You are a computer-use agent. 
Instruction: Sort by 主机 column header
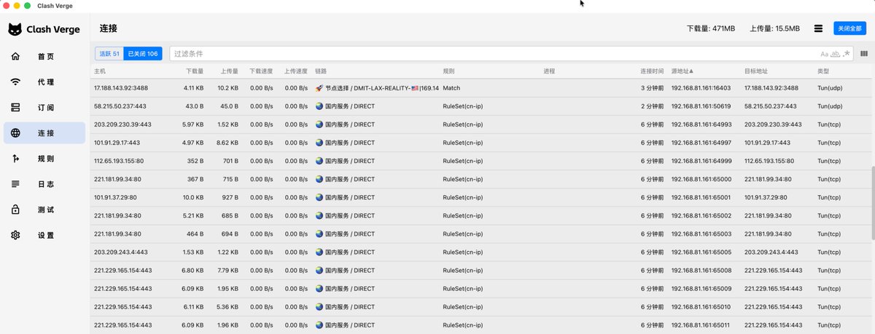click(100, 71)
